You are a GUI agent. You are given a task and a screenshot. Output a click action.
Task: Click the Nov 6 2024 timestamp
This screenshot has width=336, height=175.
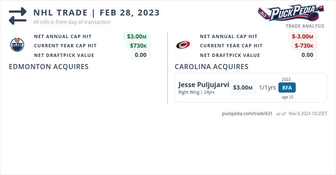pos(308,113)
